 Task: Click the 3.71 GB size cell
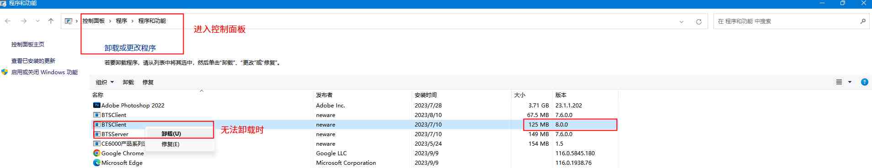[539, 105]
